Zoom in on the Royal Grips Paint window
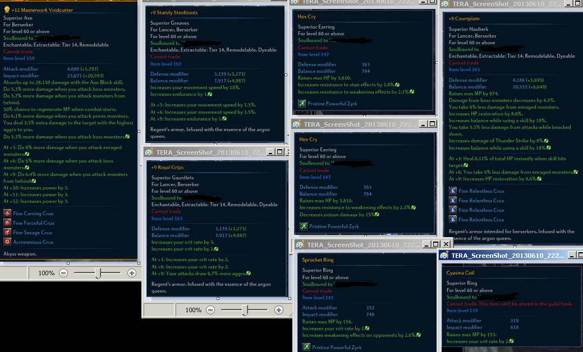The image size is (583, 352). click(278, 309)
